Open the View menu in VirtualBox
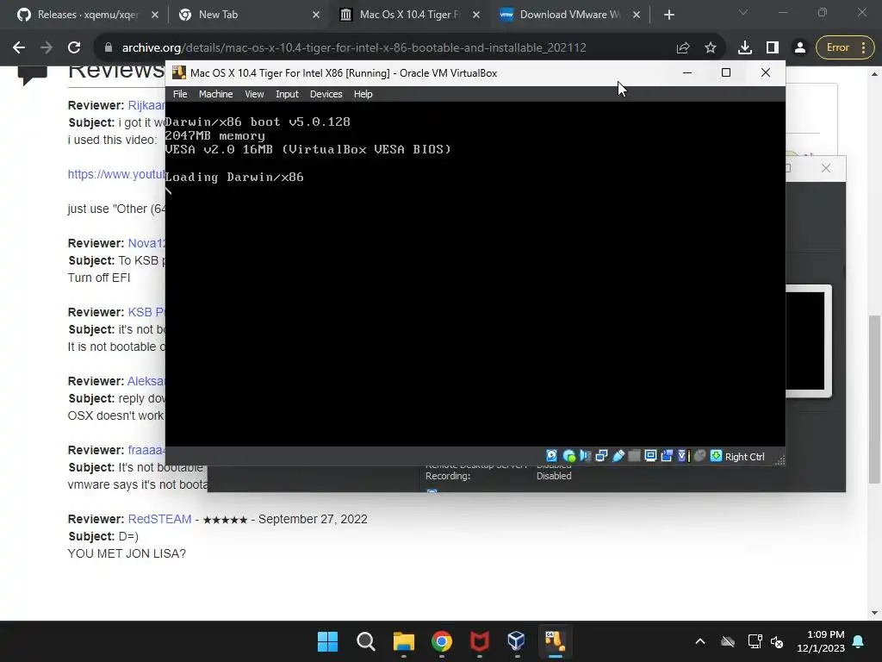 coord(254,94)
